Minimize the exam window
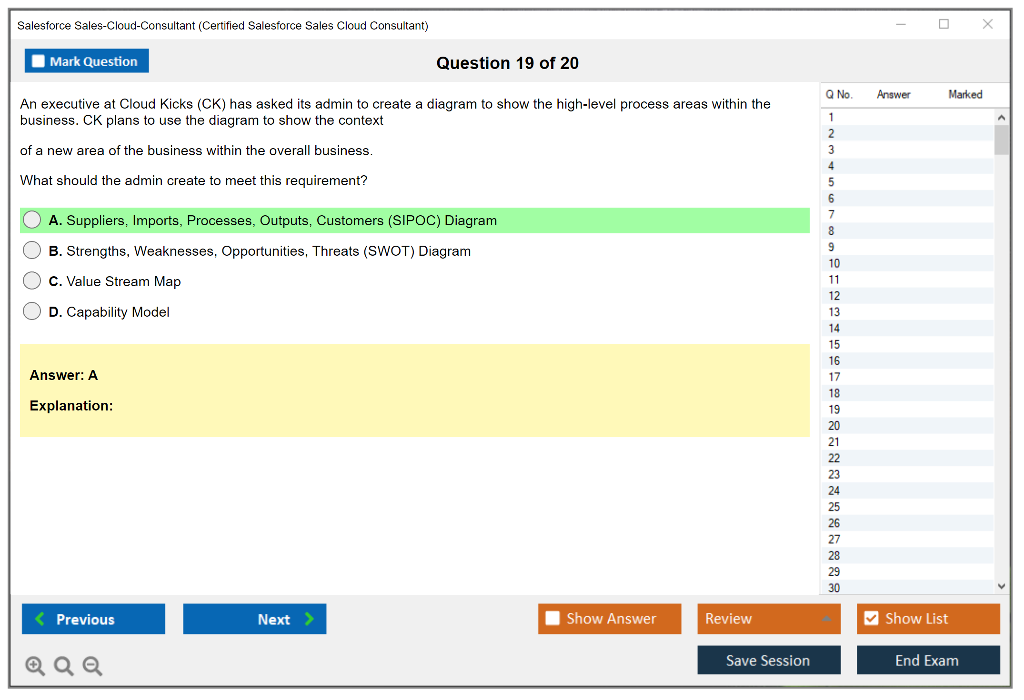This screenshot has width=1024, height=700. point(901,24)
